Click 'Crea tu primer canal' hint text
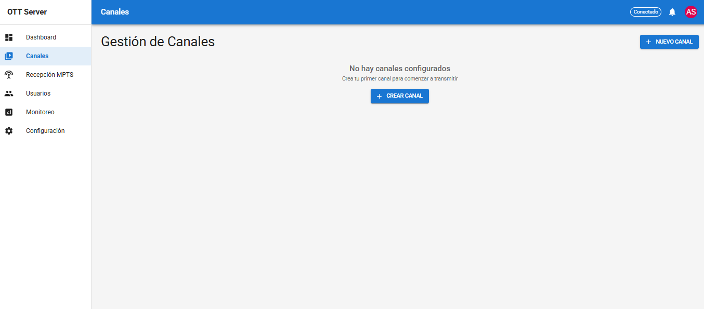The height and width of the screenshot is (309, 704). pos(400,79)
